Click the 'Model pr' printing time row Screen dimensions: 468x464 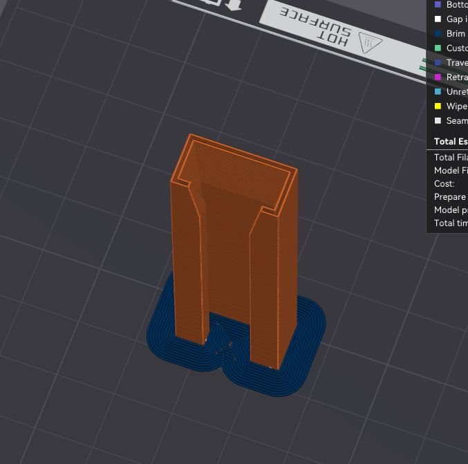(x=451, y=210)
